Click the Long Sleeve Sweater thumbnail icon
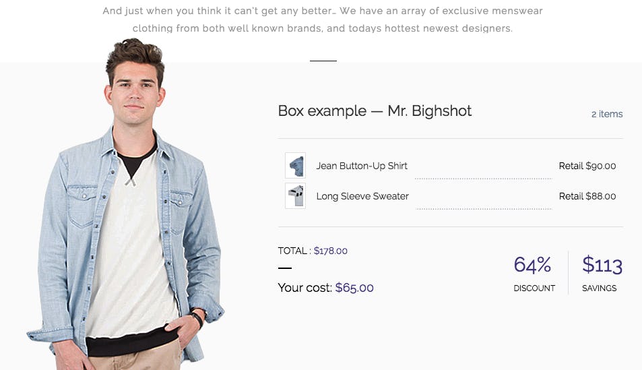The image size is (642, 370). [295, 196]
